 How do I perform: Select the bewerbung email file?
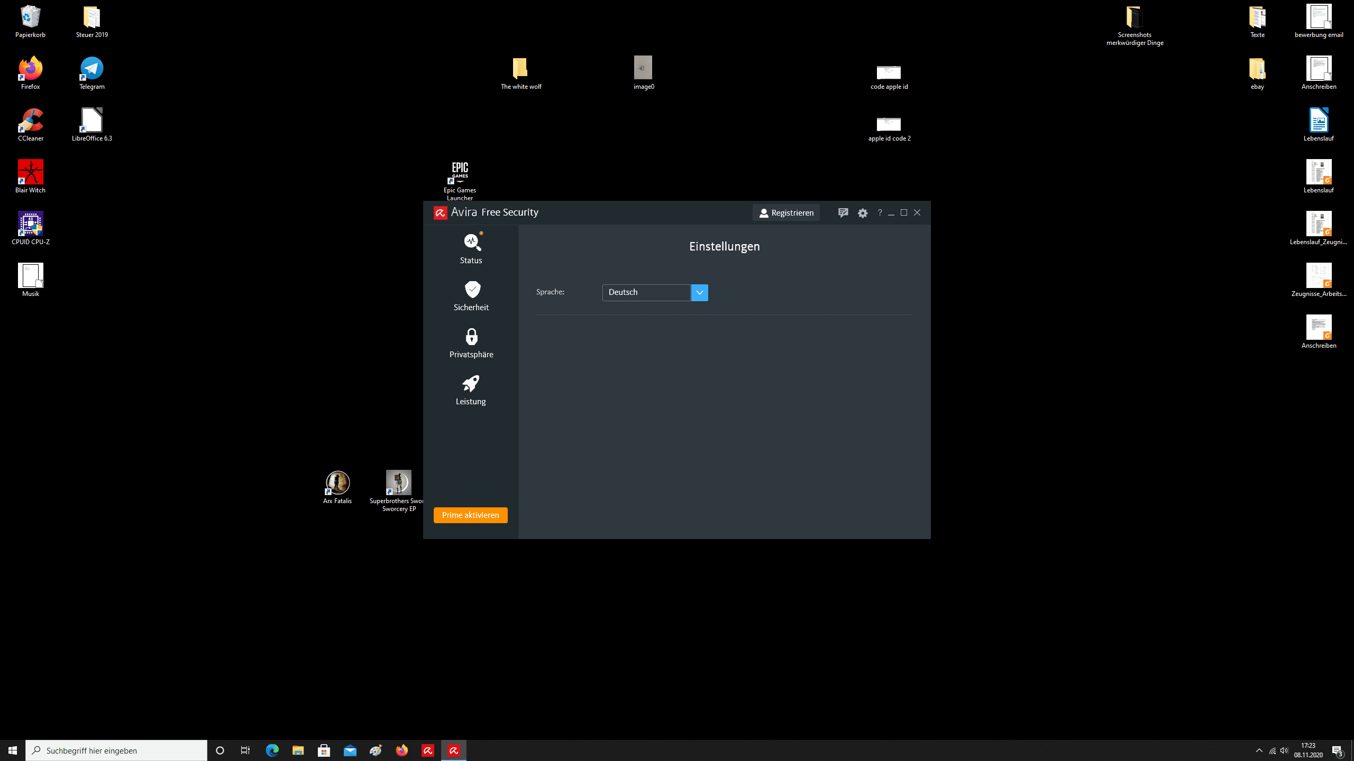click(x=1319, y=22)
